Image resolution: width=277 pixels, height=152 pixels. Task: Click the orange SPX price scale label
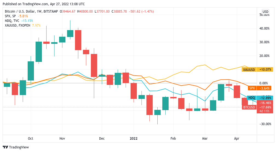(x=252, y=88)
